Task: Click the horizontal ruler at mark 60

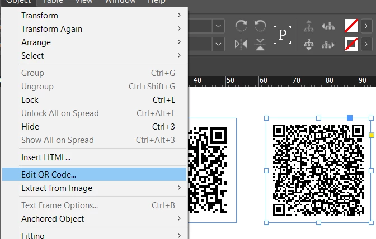Action: [x=263, y=80]
